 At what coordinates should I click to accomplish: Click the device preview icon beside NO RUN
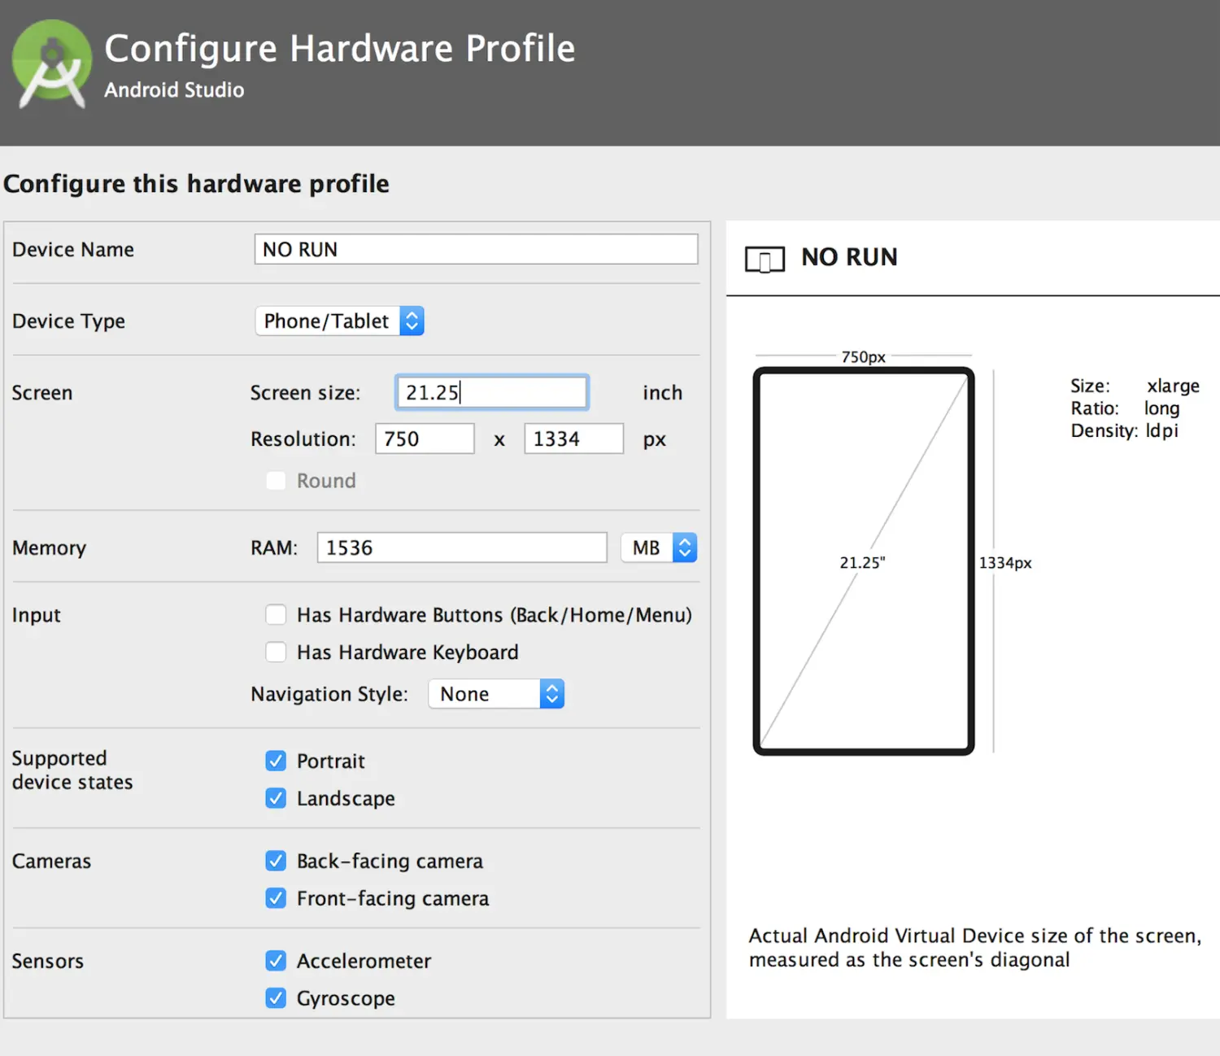pyautogui.click(x=765, y=260)
